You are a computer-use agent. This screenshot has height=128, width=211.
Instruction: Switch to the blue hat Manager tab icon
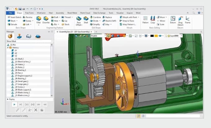(38, 36)
